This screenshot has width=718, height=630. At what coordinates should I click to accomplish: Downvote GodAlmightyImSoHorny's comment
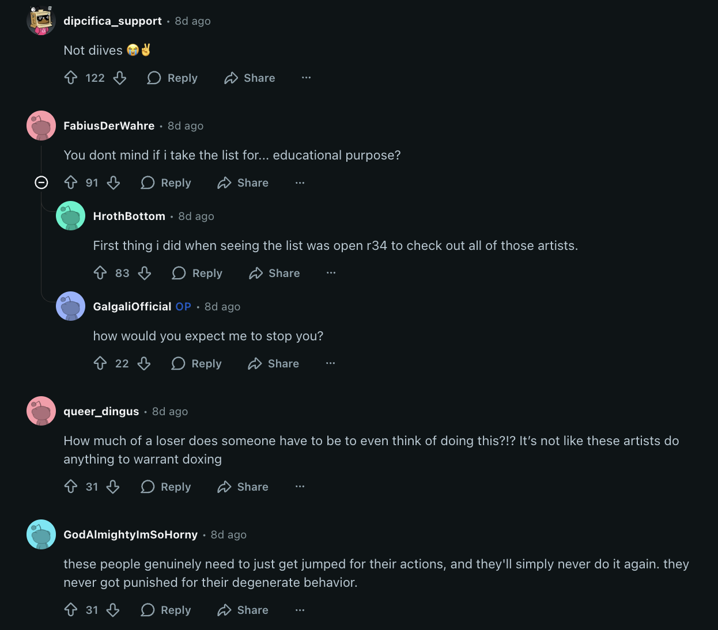pos(113,610)
